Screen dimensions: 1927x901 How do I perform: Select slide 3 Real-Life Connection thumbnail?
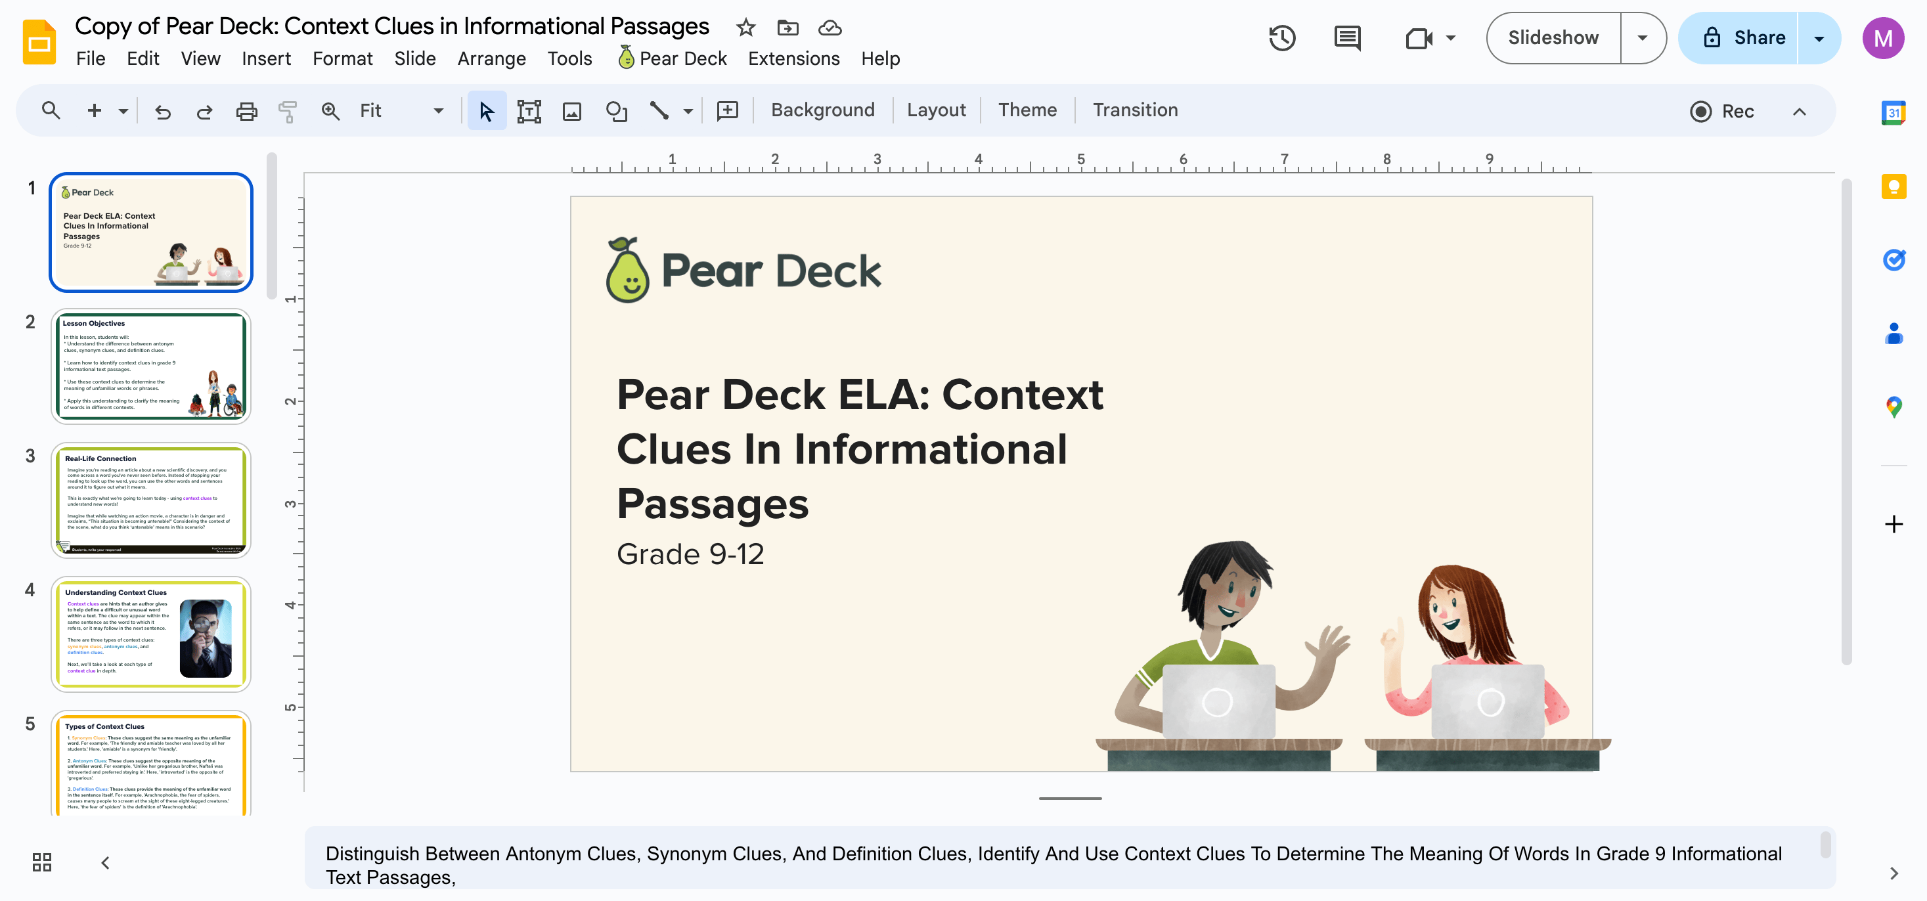coord(151,500)
